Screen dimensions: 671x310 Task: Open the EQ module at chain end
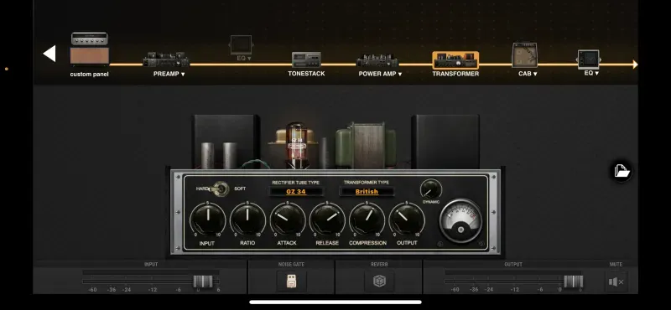(x=589, y=59)
